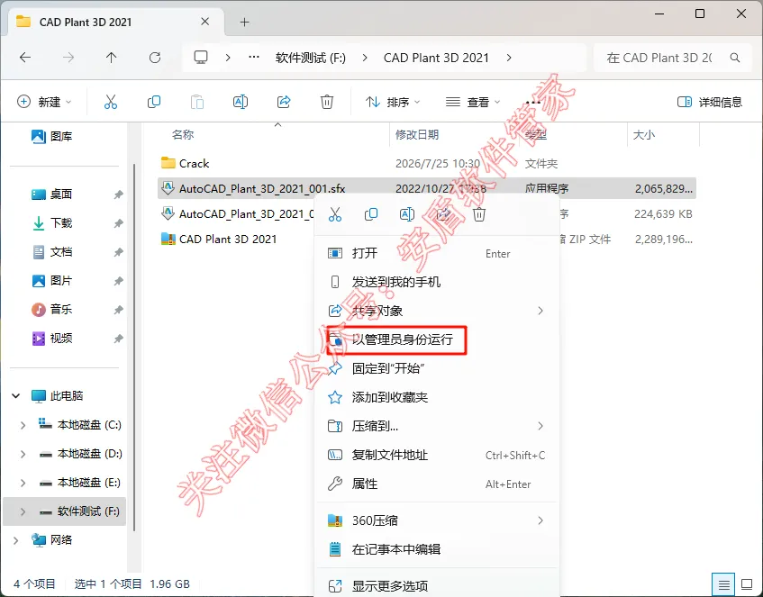The height and width of the screenshot is (597, 763).
Task: Expand the 网络 tree node
Action: coord(15,540)
